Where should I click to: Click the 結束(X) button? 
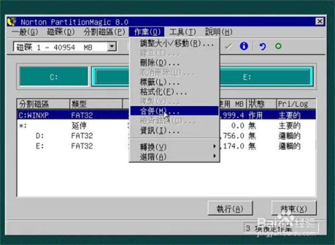tap(294, 209)
